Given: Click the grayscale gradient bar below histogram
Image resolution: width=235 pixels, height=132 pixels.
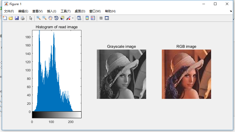Looking at the screenshot, I should coord(57,115).
